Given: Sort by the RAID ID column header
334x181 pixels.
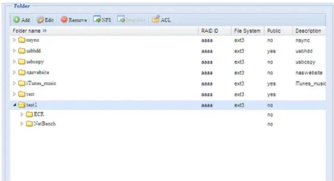Looking at the screenshot, I should pos(209,31).
